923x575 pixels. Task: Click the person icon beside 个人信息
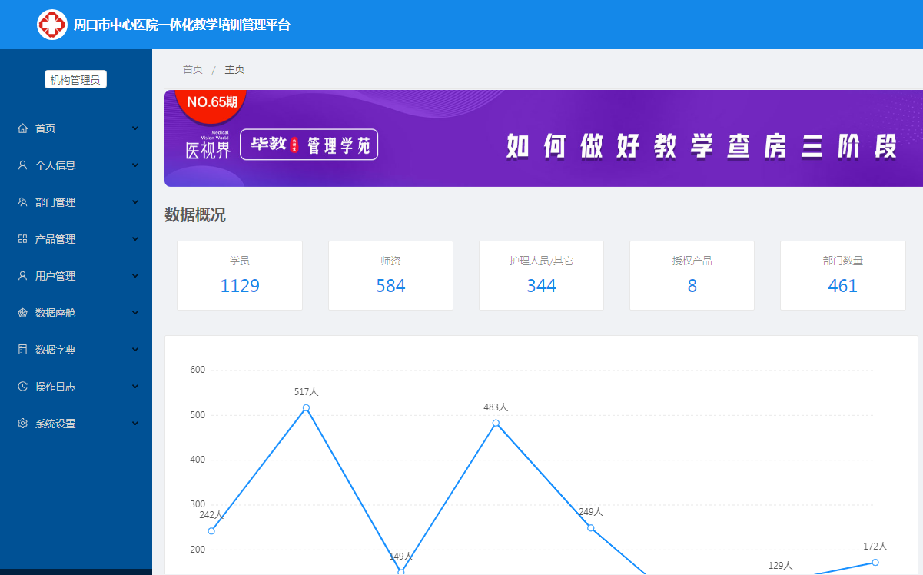point(22,165)
